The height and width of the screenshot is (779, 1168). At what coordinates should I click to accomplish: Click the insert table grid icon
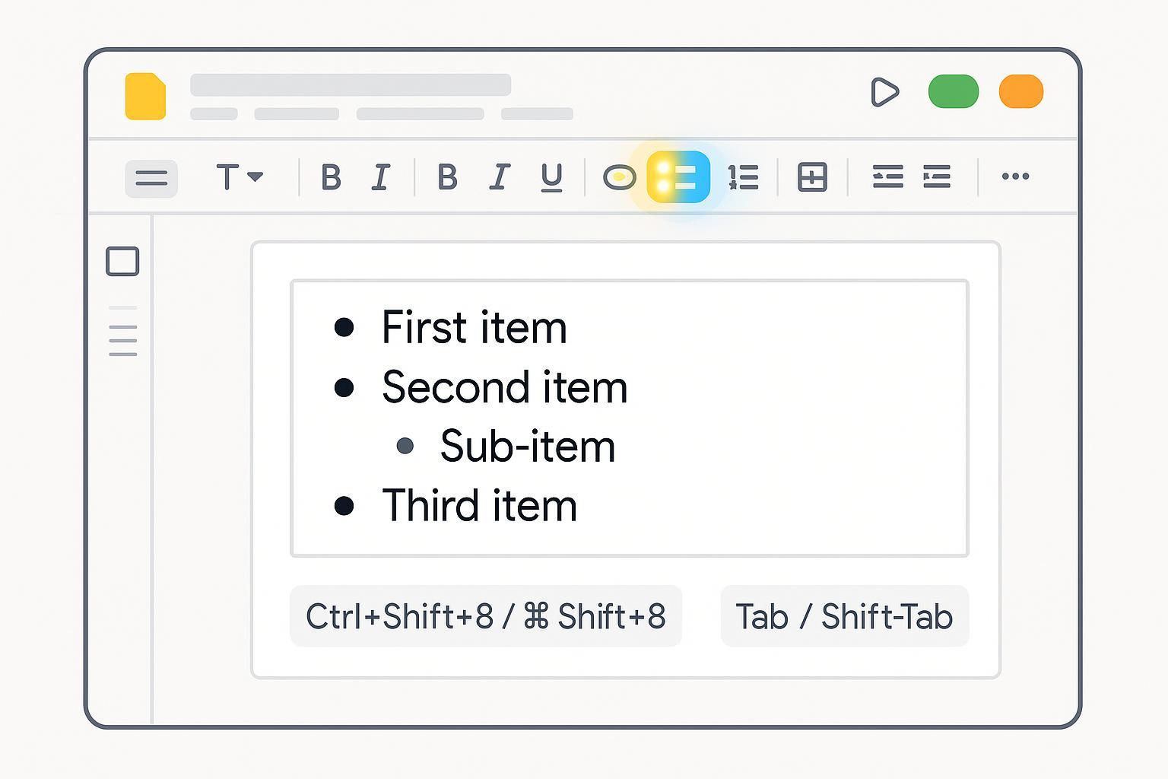coord(812,177)
